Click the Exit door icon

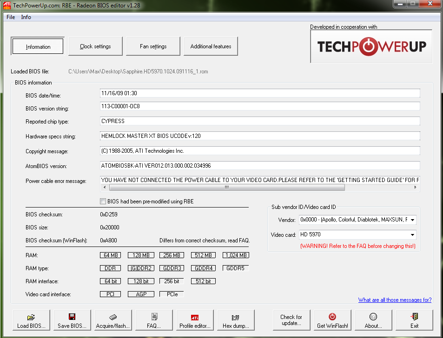[415, 317]
